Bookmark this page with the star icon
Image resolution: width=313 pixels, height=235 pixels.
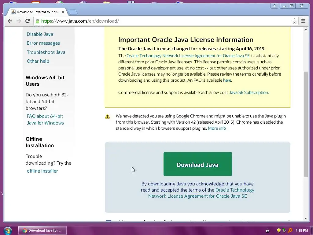tap(294, 21)
